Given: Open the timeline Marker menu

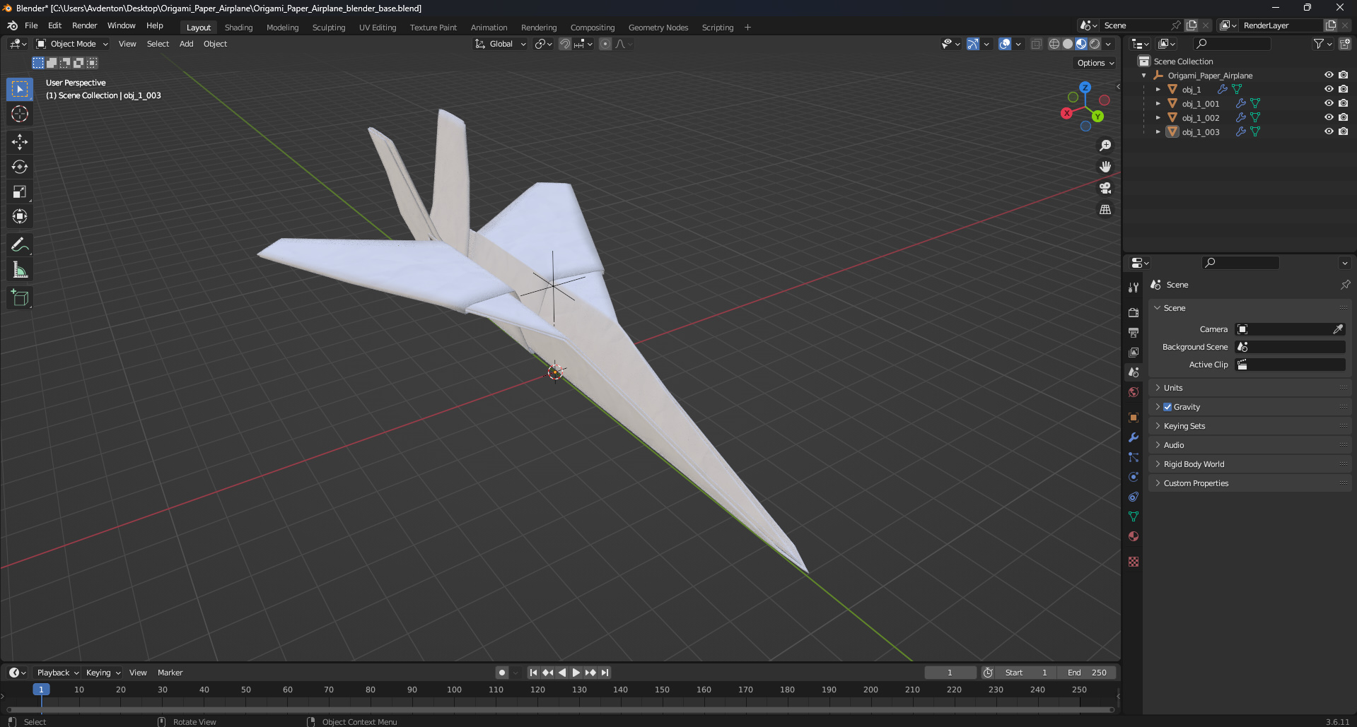Looking at the screenshot, I should tap(170, 673).
